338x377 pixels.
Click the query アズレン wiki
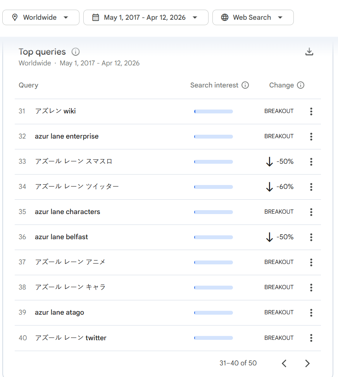[x=55, y=111]
